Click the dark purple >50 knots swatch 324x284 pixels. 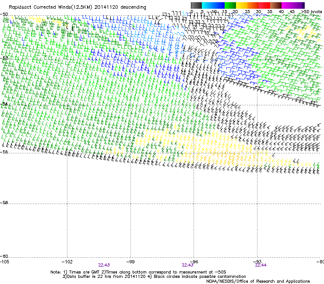[303, 5]
